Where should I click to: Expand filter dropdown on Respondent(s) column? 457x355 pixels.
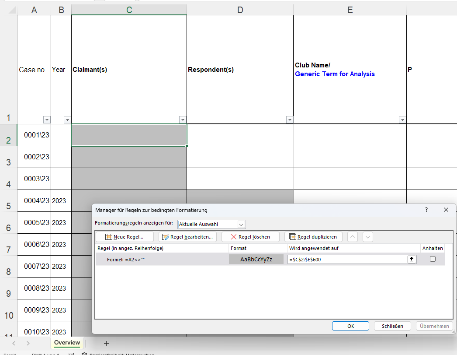pyautogui.click(x=289, y=120)
